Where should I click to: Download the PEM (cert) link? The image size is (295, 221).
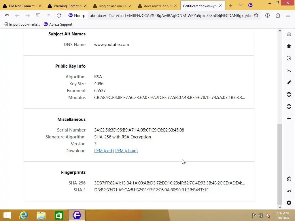pos(104,151)
